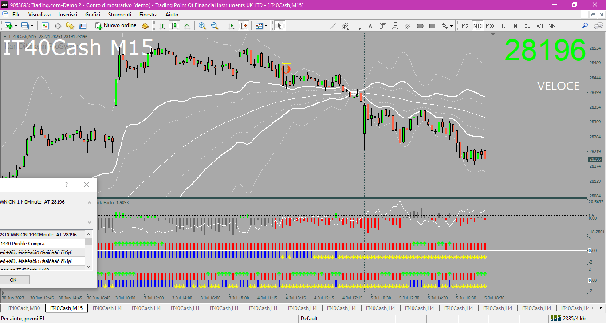Click the 28196 price label on axis
The width and height of the screenshot is (606, 323).
point(595,159)
